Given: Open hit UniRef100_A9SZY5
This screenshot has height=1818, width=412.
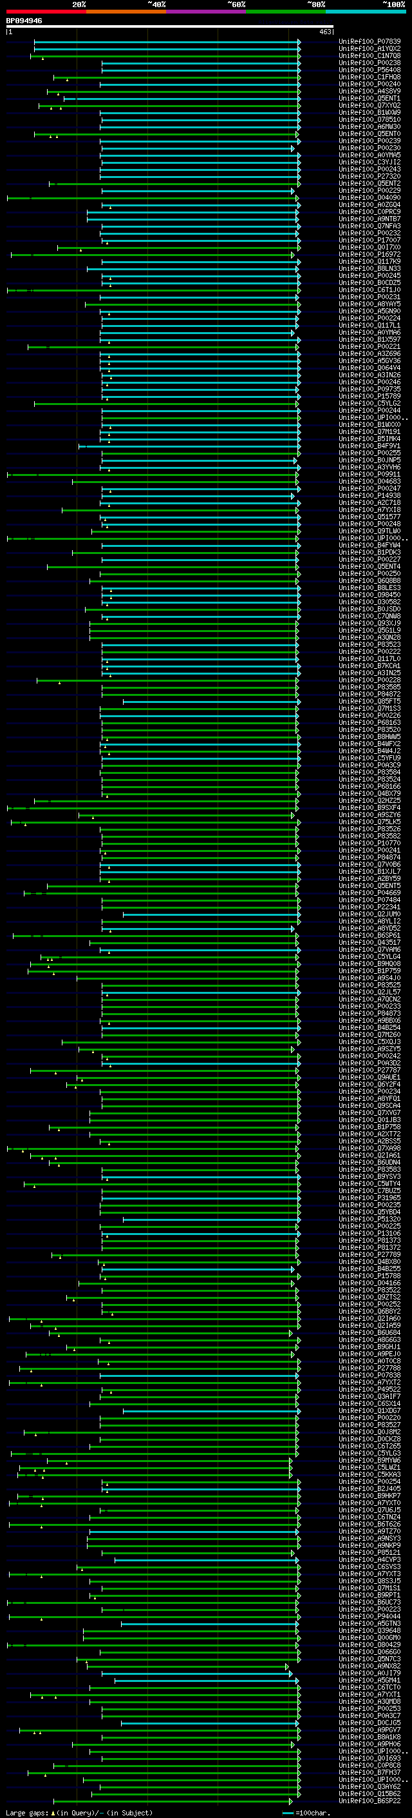Looking at the screenshot, I should 370,1049.
